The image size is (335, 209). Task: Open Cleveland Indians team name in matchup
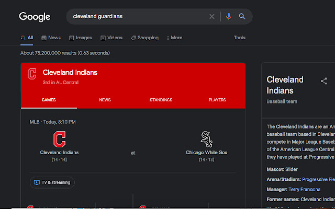pos(59,153)
